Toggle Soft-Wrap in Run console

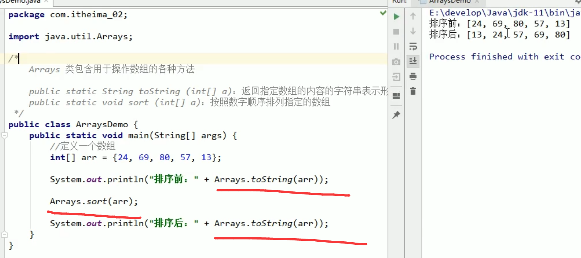point(413,47)
